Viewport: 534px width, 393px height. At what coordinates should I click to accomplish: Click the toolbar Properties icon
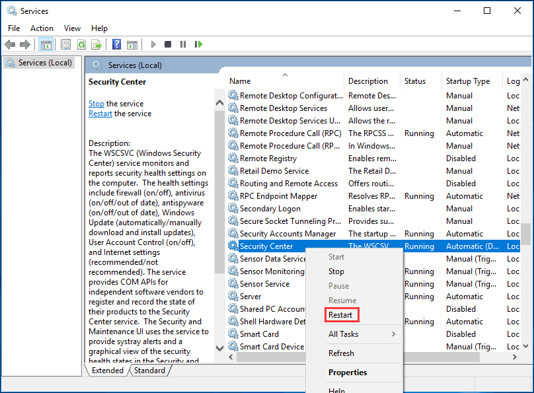coord(65,44)
